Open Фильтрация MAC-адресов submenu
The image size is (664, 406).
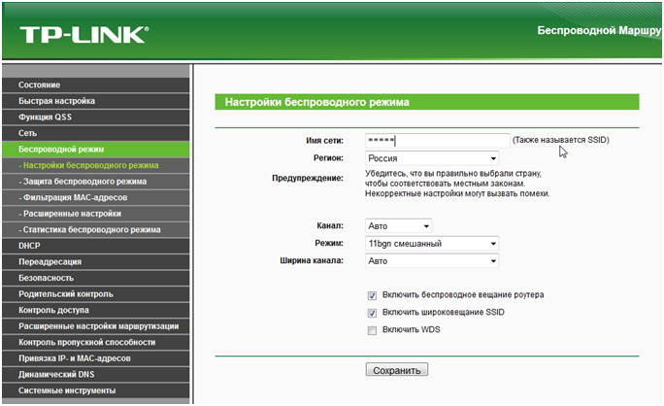78,197
